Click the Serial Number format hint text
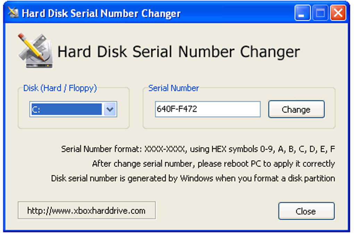354x233 pixels. 198,149
